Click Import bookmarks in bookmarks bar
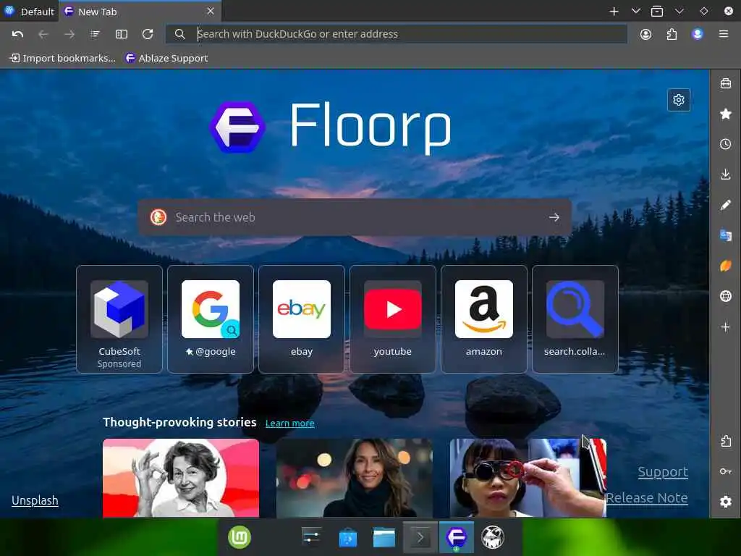This screenshot has height=556, width=741. [63, 58]
